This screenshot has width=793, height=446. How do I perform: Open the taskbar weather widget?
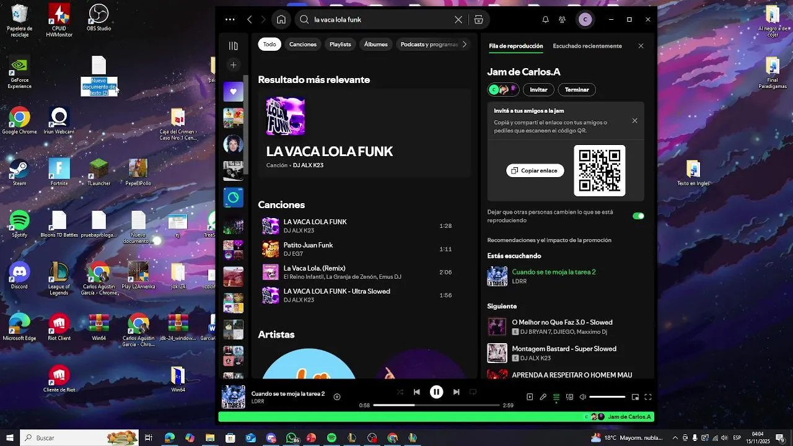pos(626,438)
